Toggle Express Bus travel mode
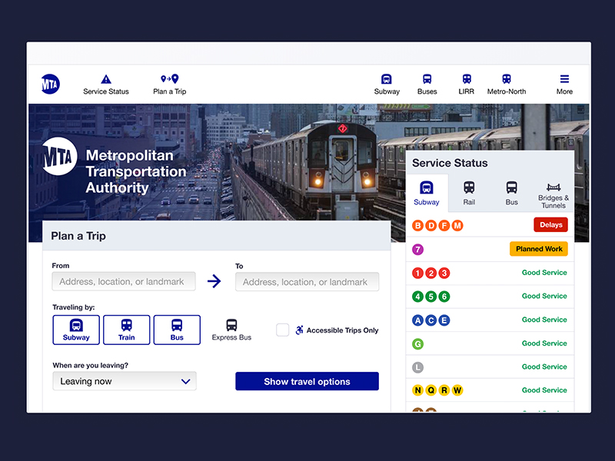Viewport: 615px width, 461px height. 231,330
